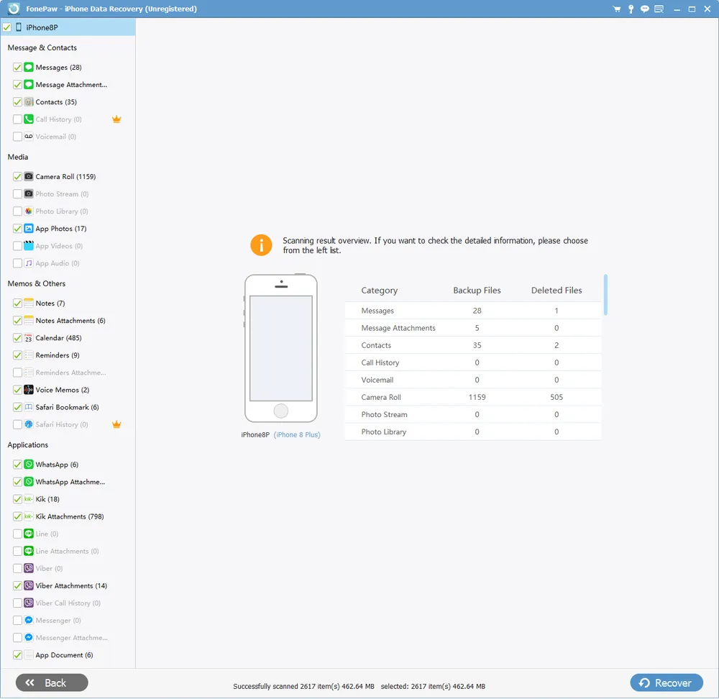This screenshot has height=699, width=719.
Task: Click the Photo Library table row
Action: tap(473, 432)
